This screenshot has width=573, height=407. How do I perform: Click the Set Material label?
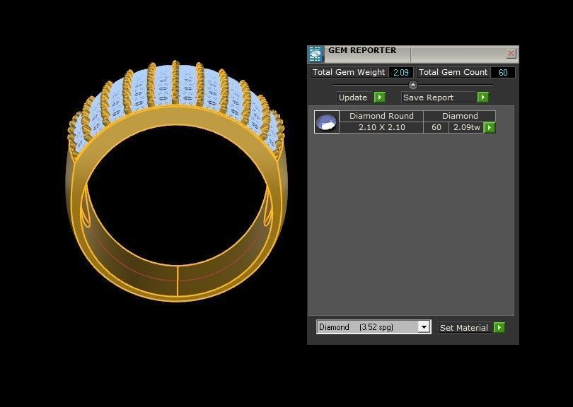click(464, 328)
